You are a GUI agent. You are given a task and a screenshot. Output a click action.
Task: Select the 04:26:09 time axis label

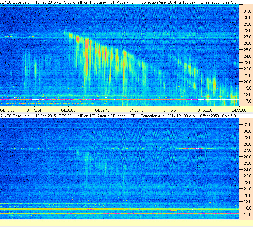68,110
